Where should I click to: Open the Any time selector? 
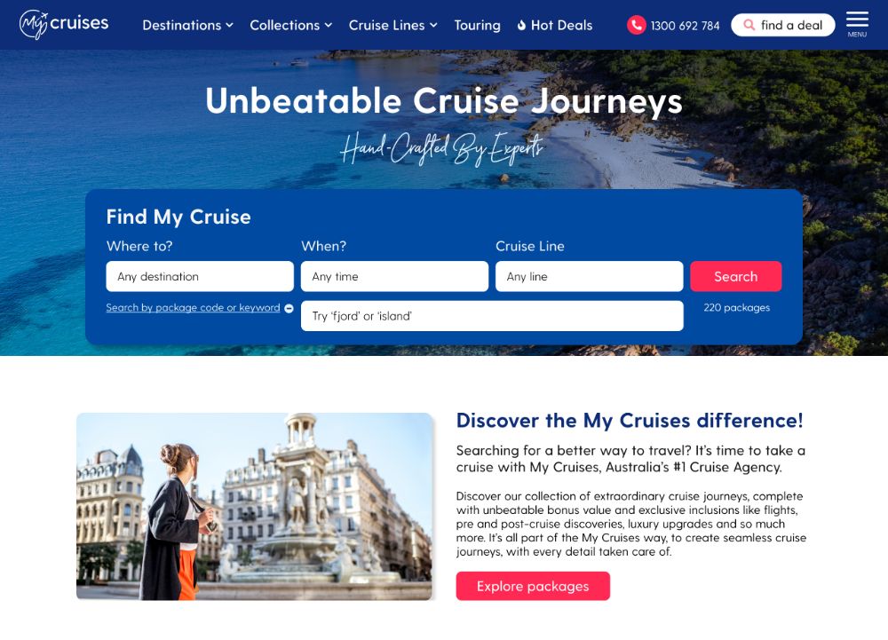395,276
